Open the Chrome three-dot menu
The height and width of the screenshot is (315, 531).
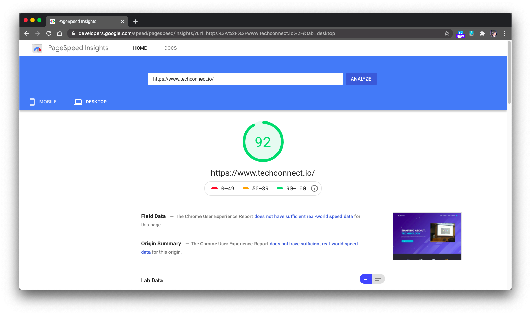click(x=504, y=33)
